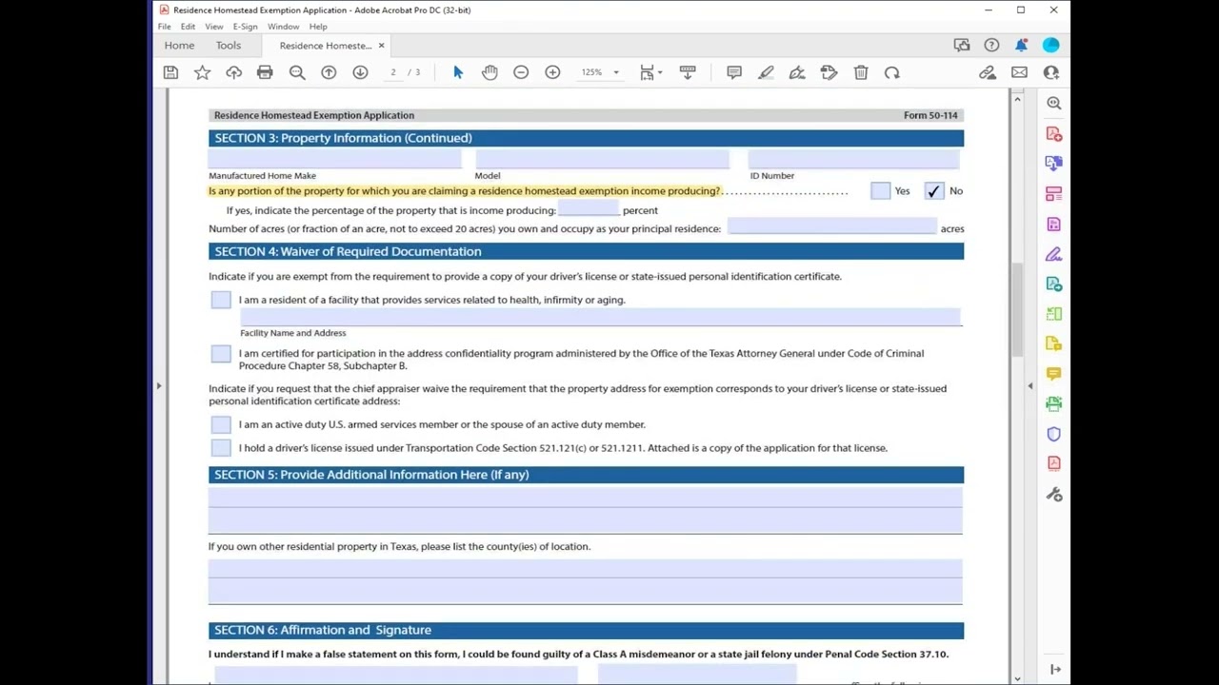Open the More Tools wrench icon in right pane
This screenshot has height=685, width=1219.
click(x=1053, y=495)
